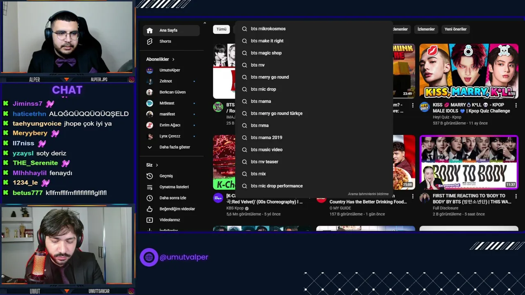Open Lynx Çerezz channel avatar
This screenshot has height=295, width=525.
coord(150,136)
